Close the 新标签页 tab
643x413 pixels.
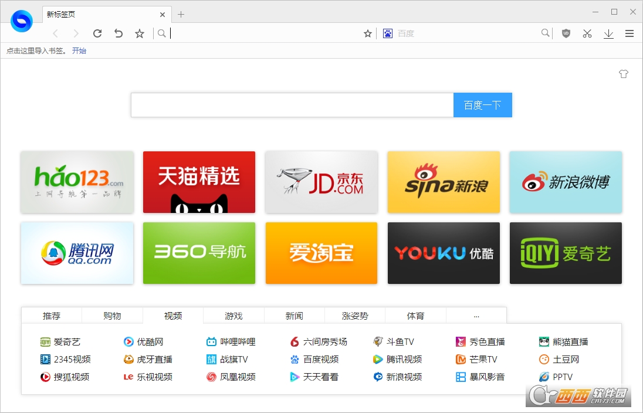click(163, 14)
